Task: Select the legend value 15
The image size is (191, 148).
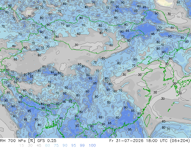Action: 21,146
